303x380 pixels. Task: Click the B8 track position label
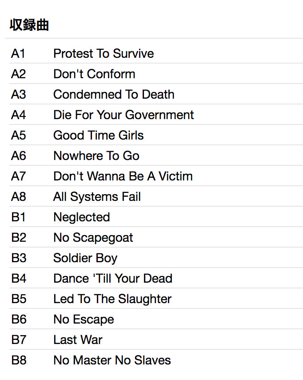(x=19, y=360)
